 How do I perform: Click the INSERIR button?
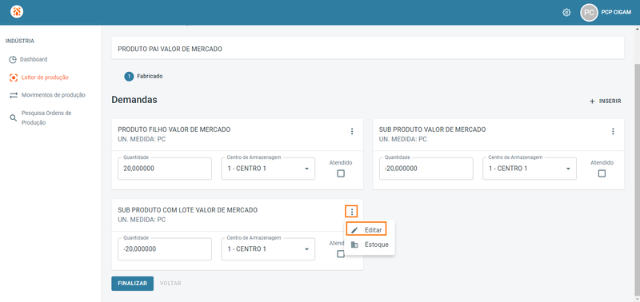(x=606, y=101)
